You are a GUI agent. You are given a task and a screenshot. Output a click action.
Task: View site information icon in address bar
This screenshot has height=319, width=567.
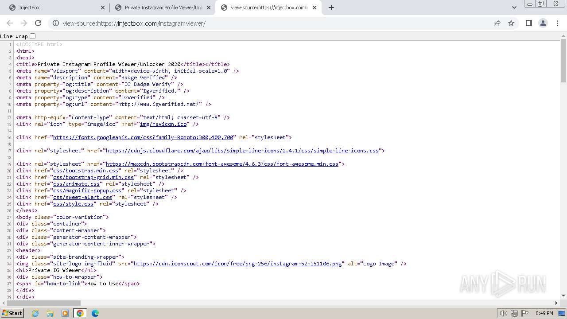[x=55, y=23]
